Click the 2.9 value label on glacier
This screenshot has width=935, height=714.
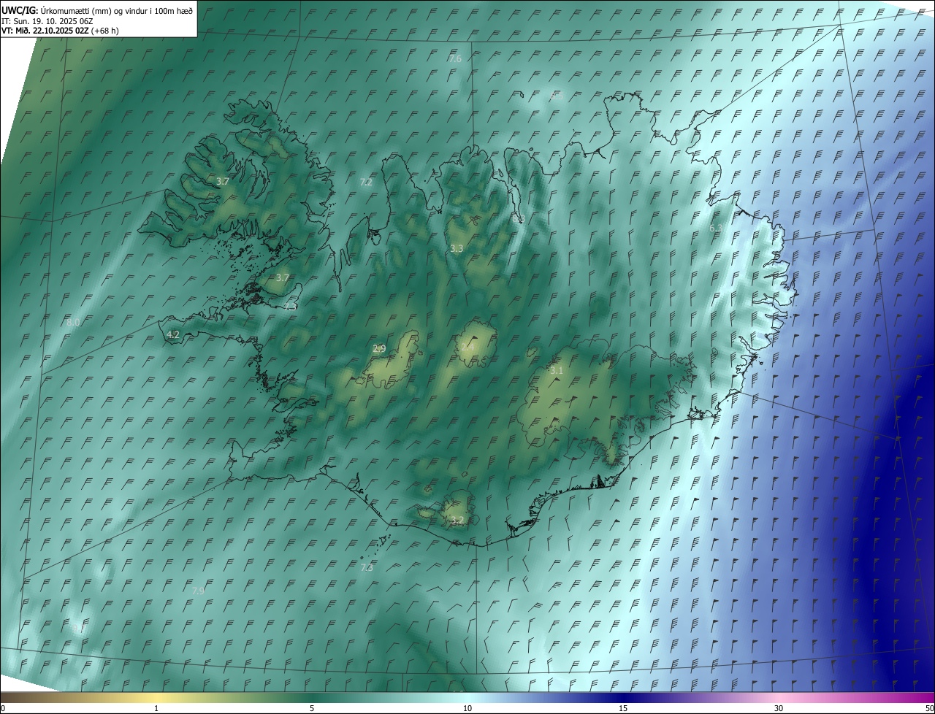click(379, 348)
